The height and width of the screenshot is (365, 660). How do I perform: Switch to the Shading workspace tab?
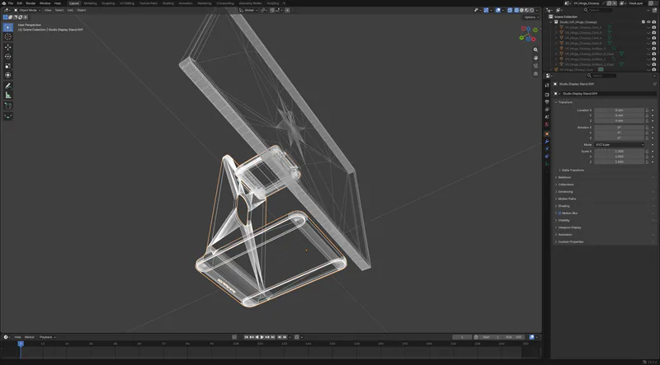168,3
